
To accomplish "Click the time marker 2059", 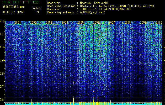I will point(143,23).
